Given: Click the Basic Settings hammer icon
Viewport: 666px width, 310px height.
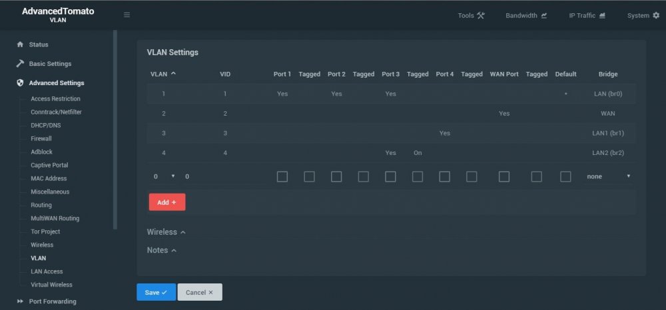Looking at the screenshot, I should point(19,63).
